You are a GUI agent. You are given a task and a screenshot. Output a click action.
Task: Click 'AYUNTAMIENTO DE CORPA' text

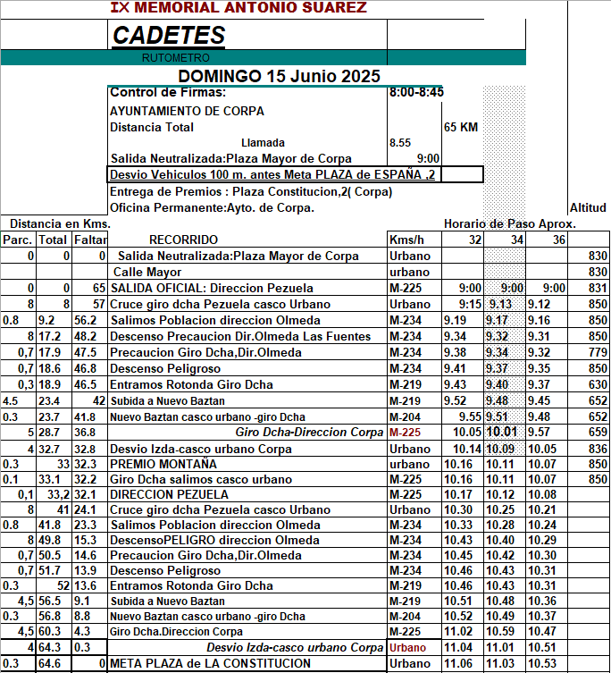pyautogui.click(x=187, y=111)
